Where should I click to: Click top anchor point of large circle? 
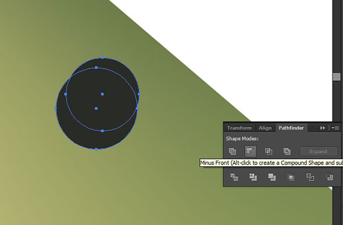(x=102, y=58)
